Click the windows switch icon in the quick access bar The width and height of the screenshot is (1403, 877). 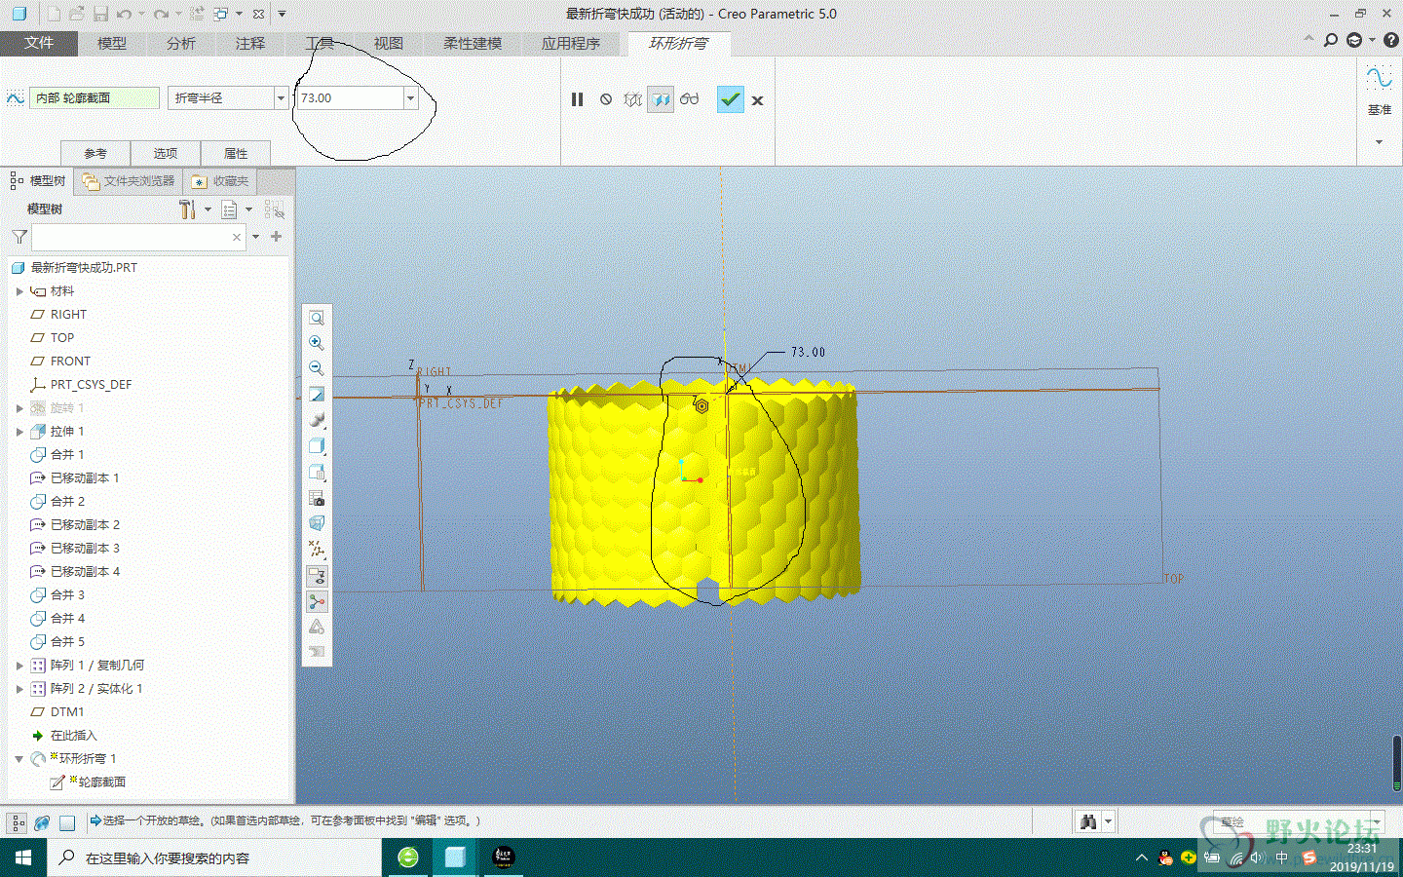click(221, 14)
